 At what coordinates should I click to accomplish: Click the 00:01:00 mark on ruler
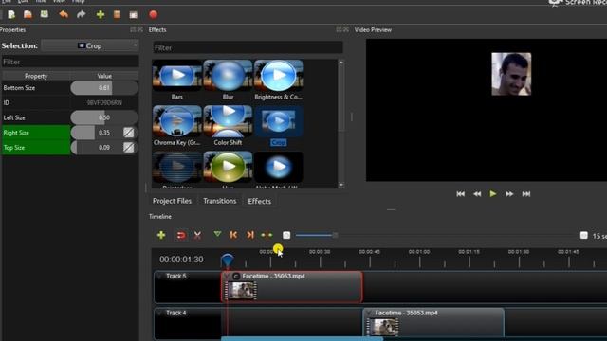coord(419,252)
